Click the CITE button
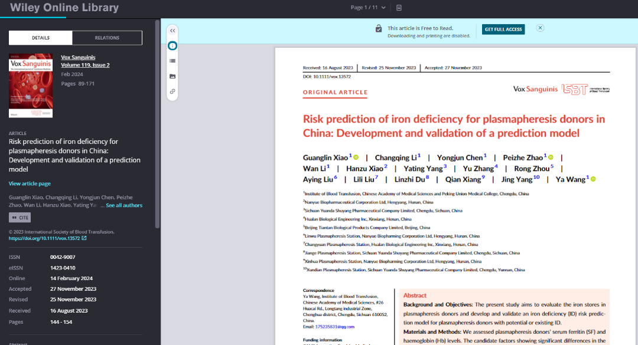 [20, 218]
